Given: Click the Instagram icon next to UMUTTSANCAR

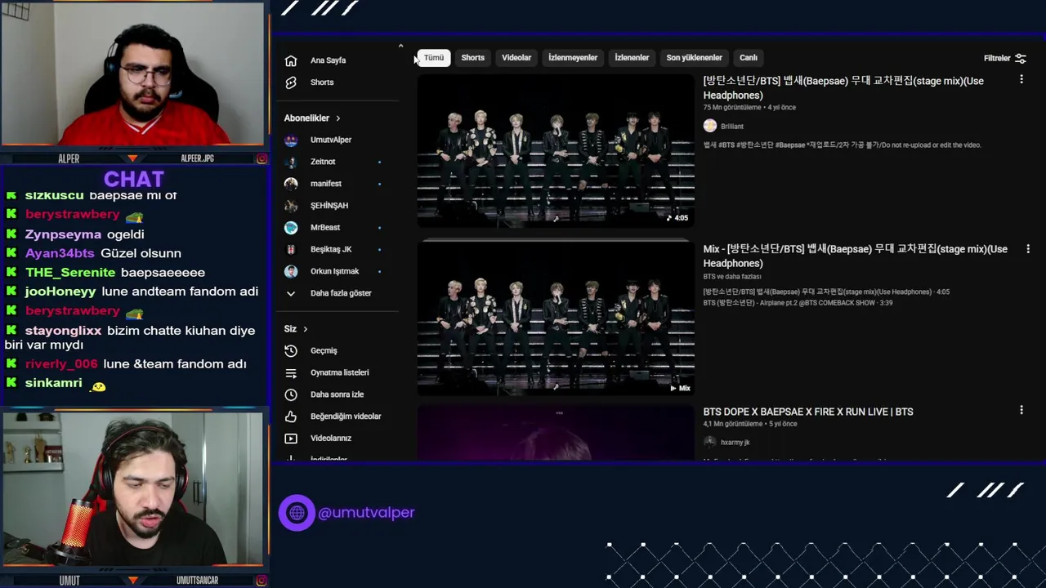Looking at the screenshot, I should click(261, 581).
